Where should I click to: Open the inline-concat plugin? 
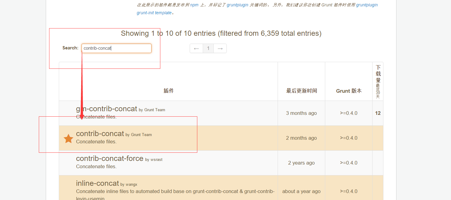[x=97, y=183]
